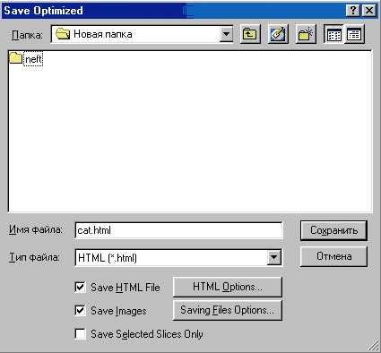Image resolution: width=381 pixels, height=353 pixels.
Task: Toggle Save HTML File checkbox
Action: 80,288
